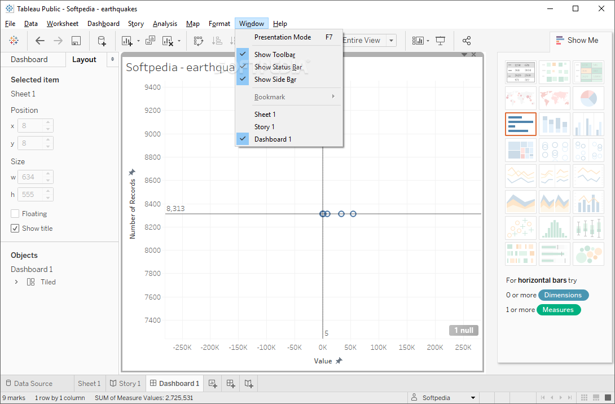Select the pie chart thumbnail
This screenshot has height=404, width=615.
click(588, 98)
